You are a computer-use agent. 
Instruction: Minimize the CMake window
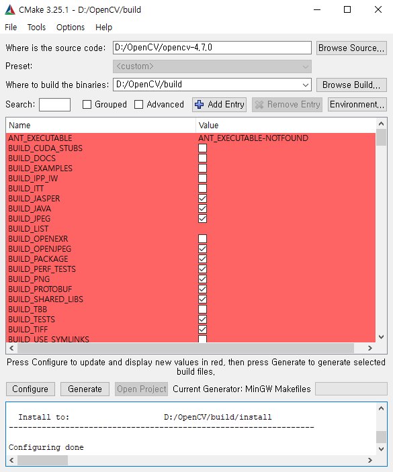[317, 9]
